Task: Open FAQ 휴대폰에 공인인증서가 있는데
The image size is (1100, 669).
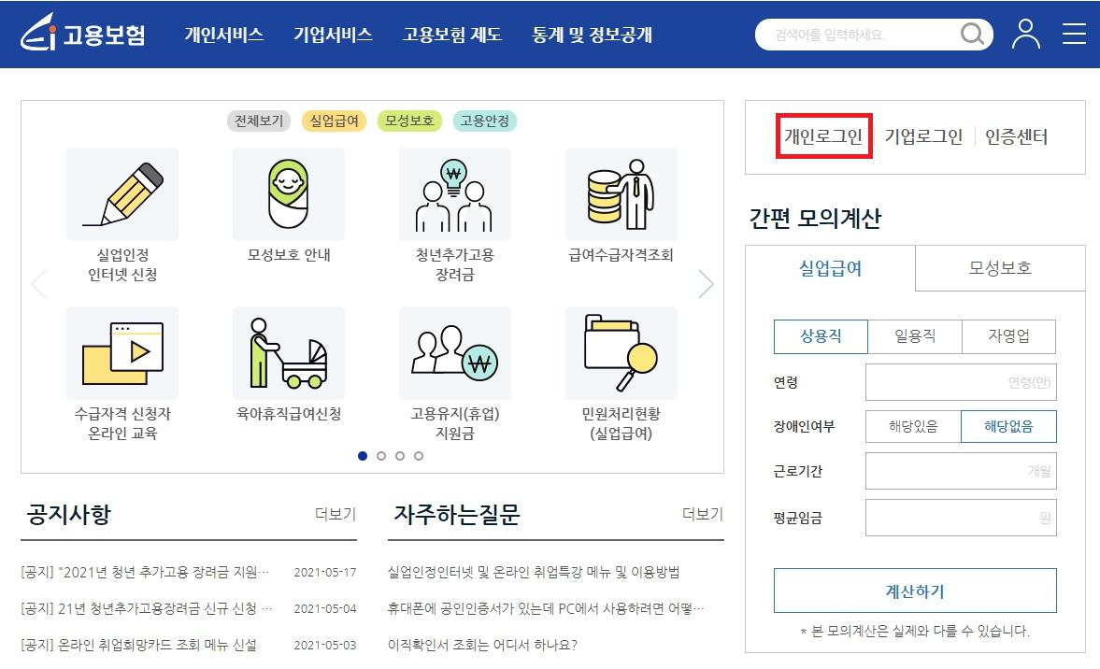Action: [x=546, y=608]
